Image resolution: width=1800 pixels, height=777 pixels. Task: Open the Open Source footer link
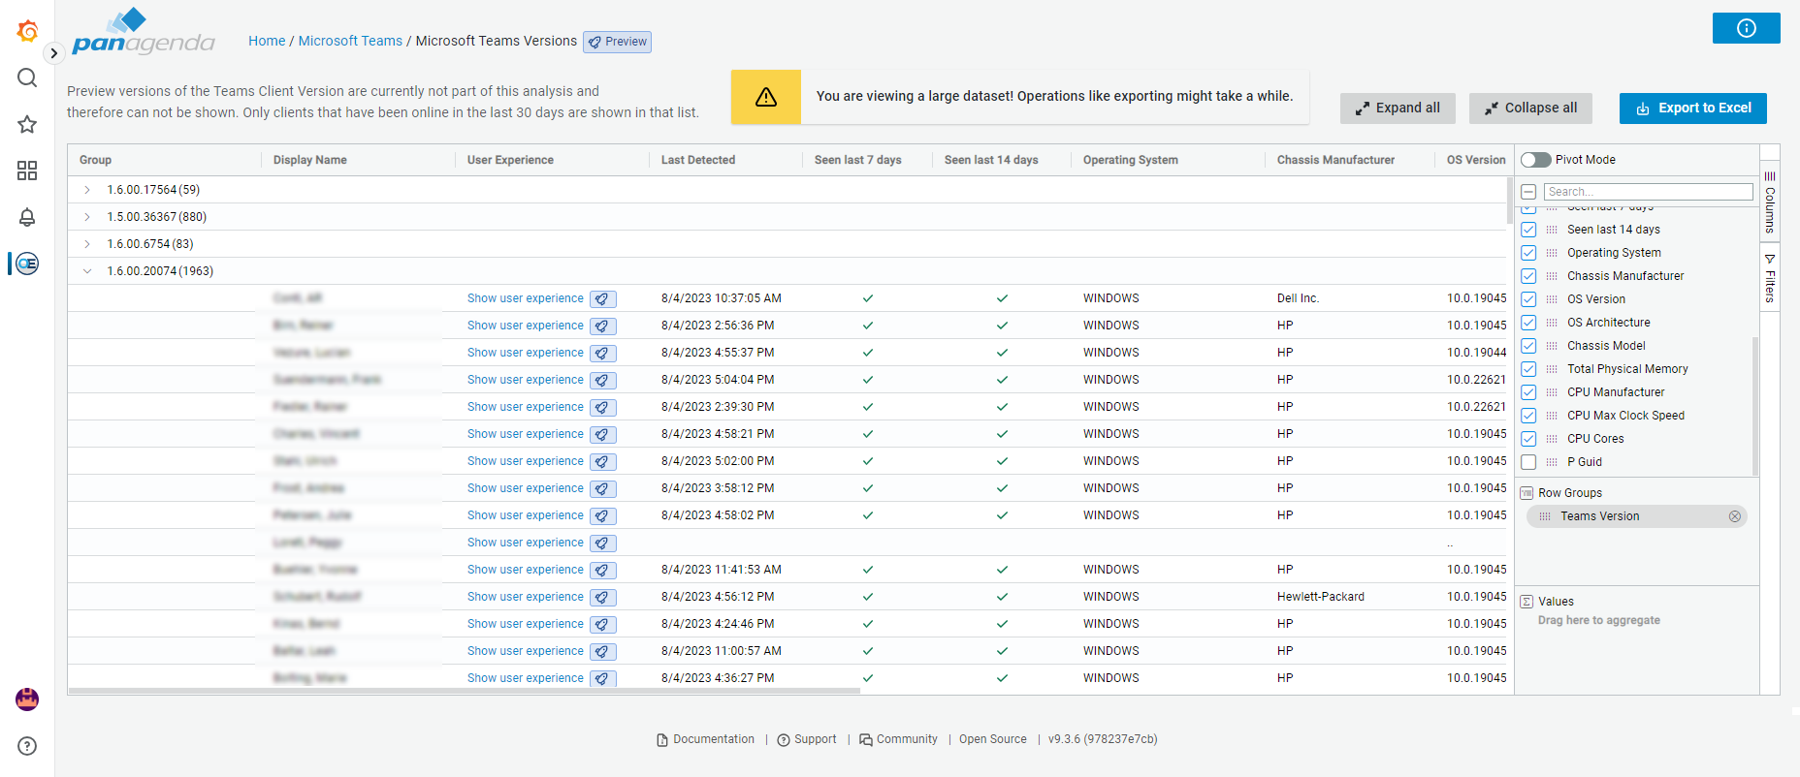(993, 739)
